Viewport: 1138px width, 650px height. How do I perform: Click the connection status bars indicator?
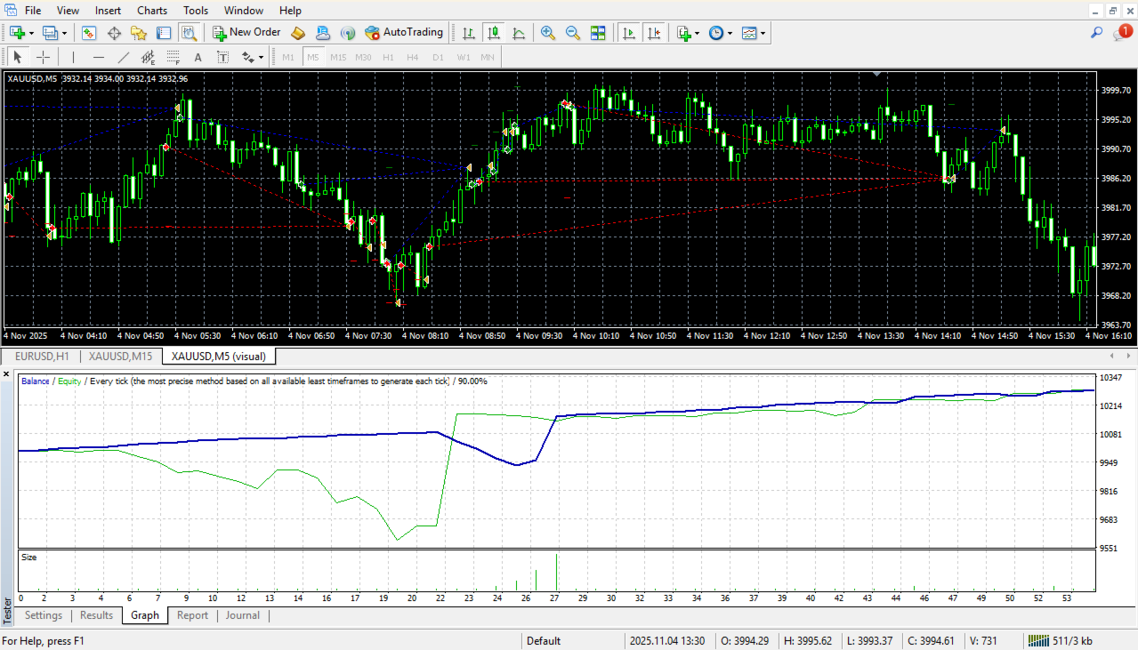(x=1037, y=640)
